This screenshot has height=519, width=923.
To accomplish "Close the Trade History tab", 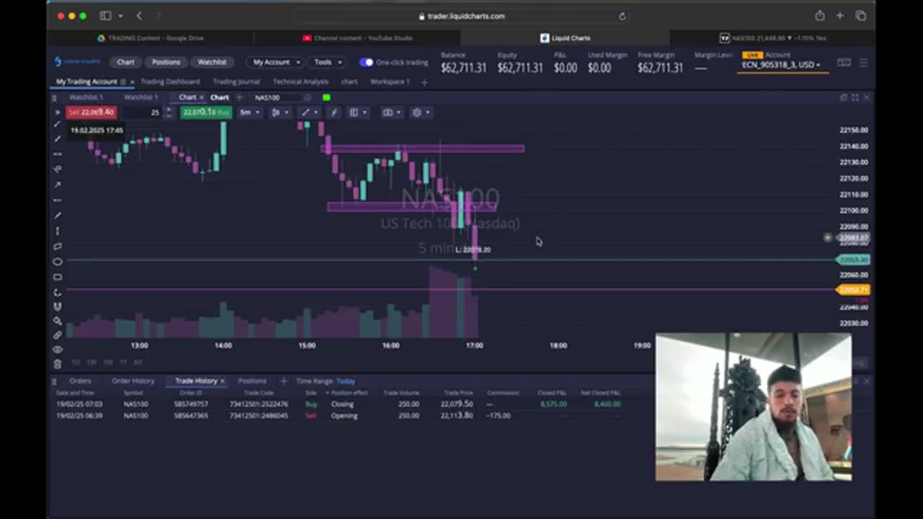I will point(222,381).
